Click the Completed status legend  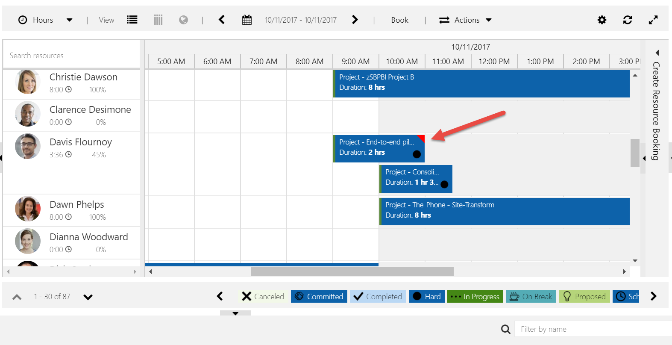tap(378, 296)
